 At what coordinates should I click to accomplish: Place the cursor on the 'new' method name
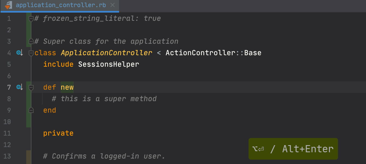[x=67, y=87]
